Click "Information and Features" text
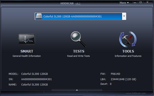Image resolution: width=154 pixels, height=96 pixels. point(128,56)
